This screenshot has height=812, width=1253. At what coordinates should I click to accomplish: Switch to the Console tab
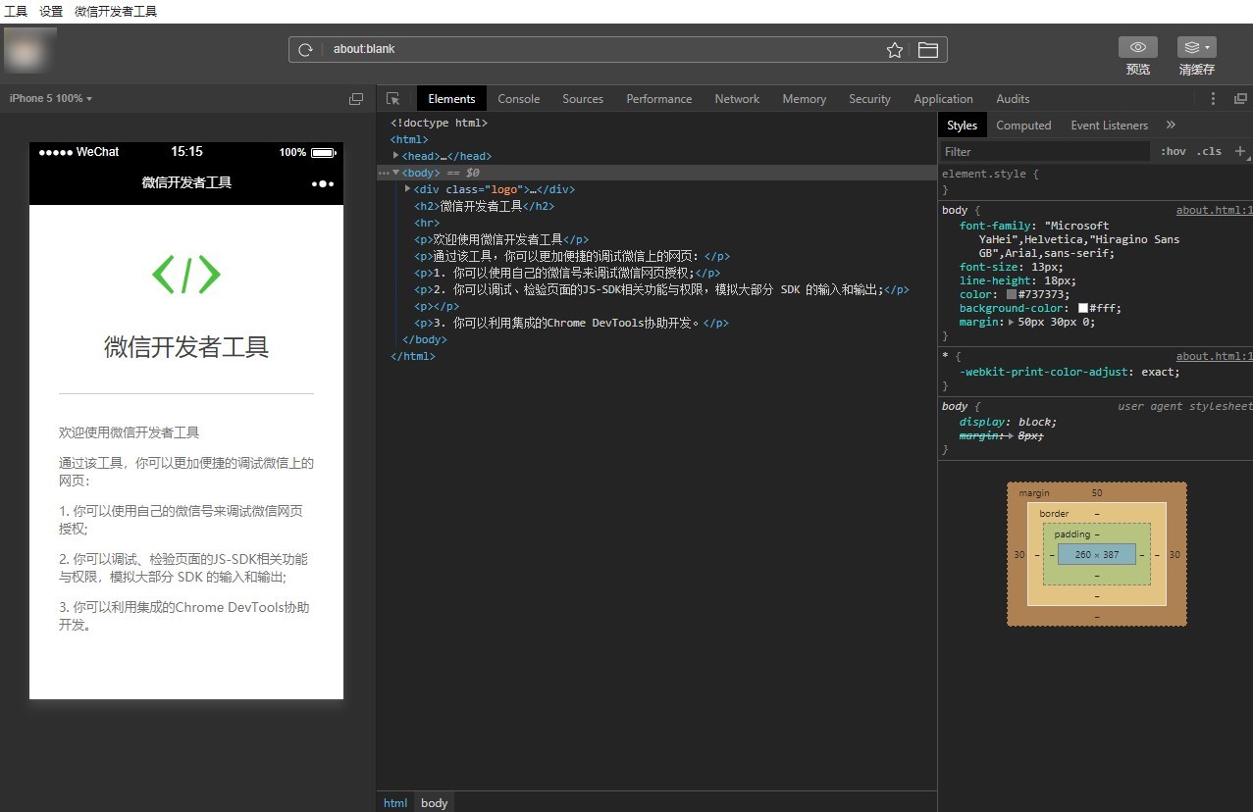pyautogui.click(x=518, y=99)
